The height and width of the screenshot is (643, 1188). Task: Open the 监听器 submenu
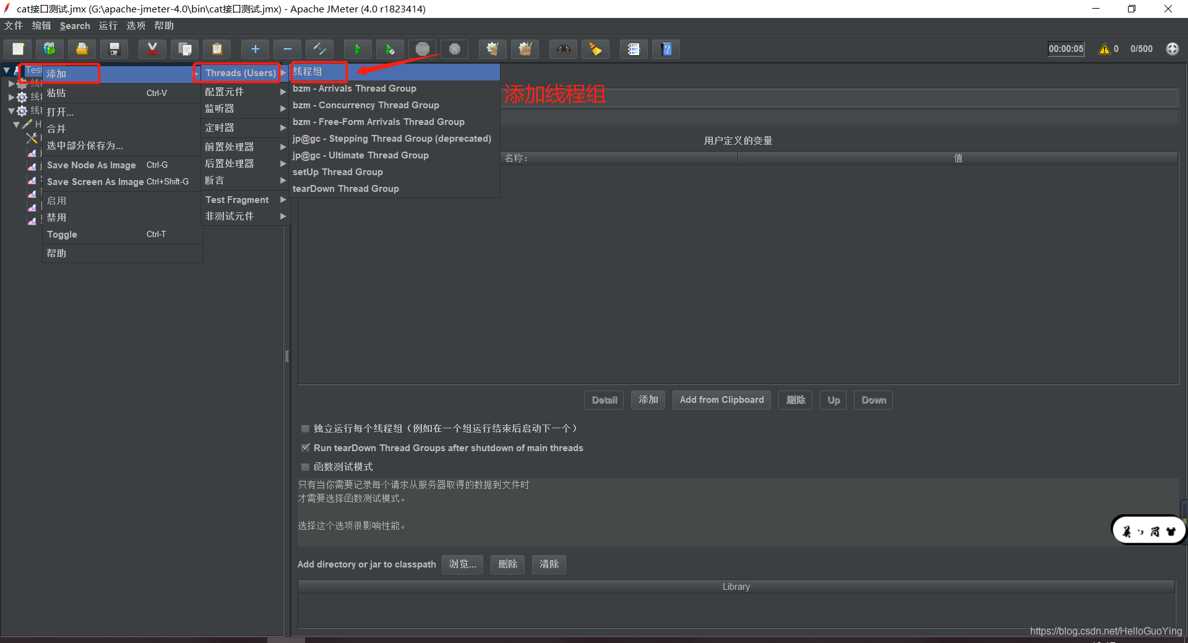[245, 108]
